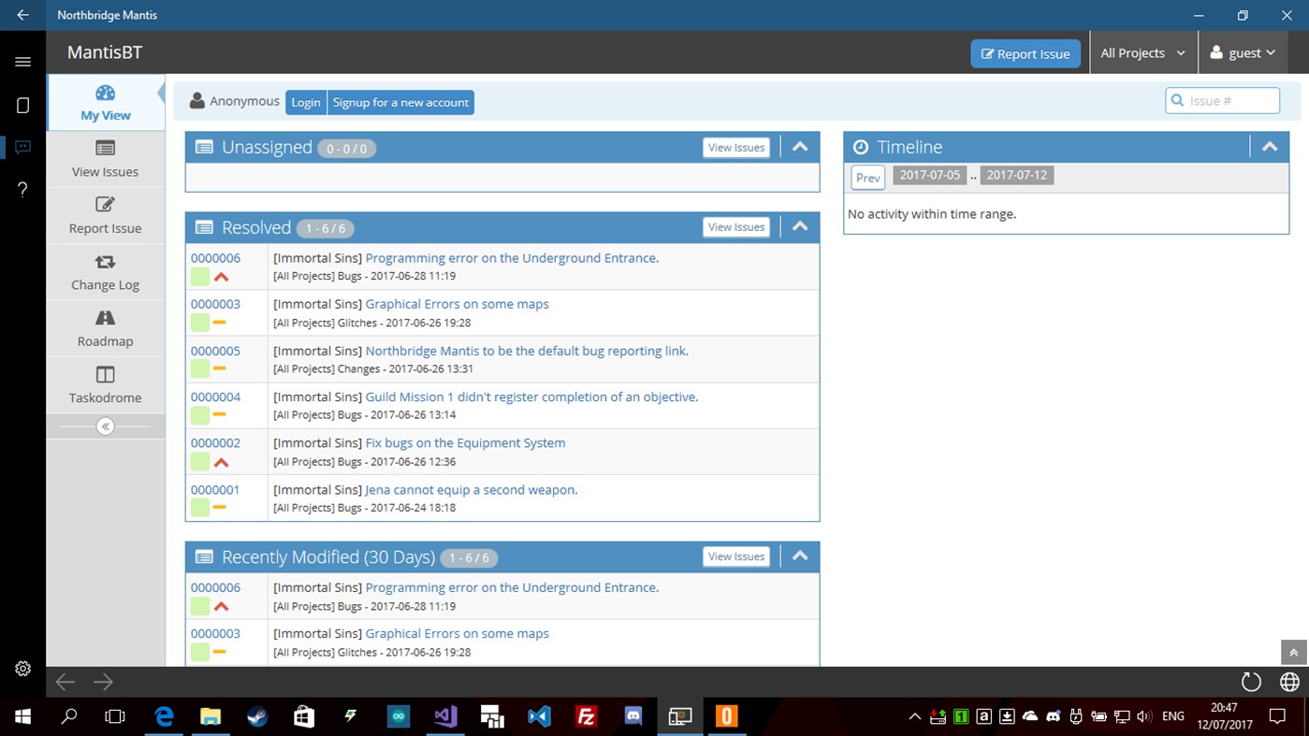Open Microsoft Store from the taskbar
1309x736 pixels.
pos(304,717)
